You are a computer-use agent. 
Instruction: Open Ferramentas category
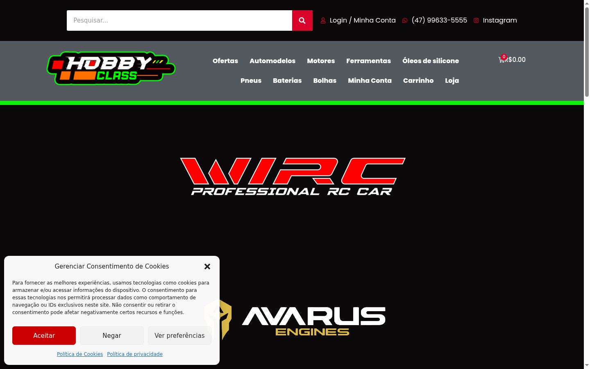click(x=368, y=61)
